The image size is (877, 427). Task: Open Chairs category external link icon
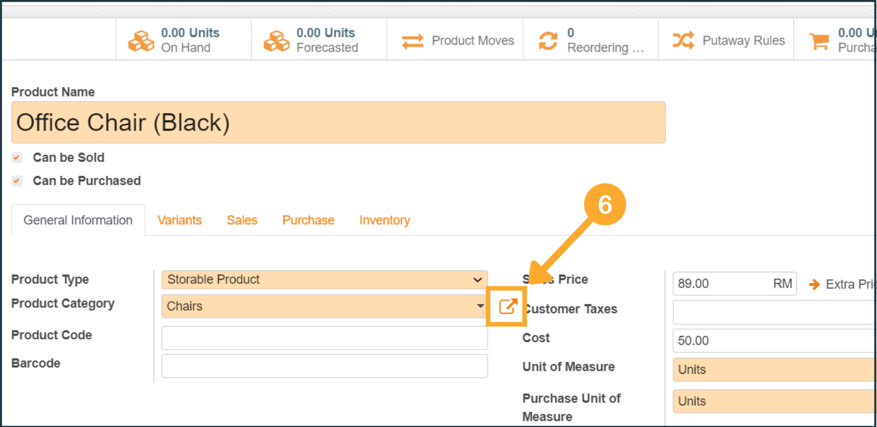pyautogui.click(x=507, y=306)
